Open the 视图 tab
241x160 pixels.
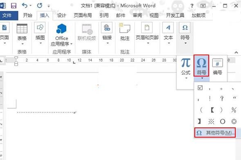pyautogui.click(x=154, y=15)
